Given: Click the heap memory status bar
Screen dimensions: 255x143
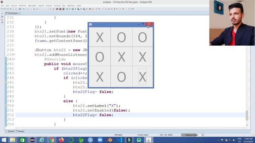Looking at the screenshot, I should pyautogui.click(x=191, y=135).
